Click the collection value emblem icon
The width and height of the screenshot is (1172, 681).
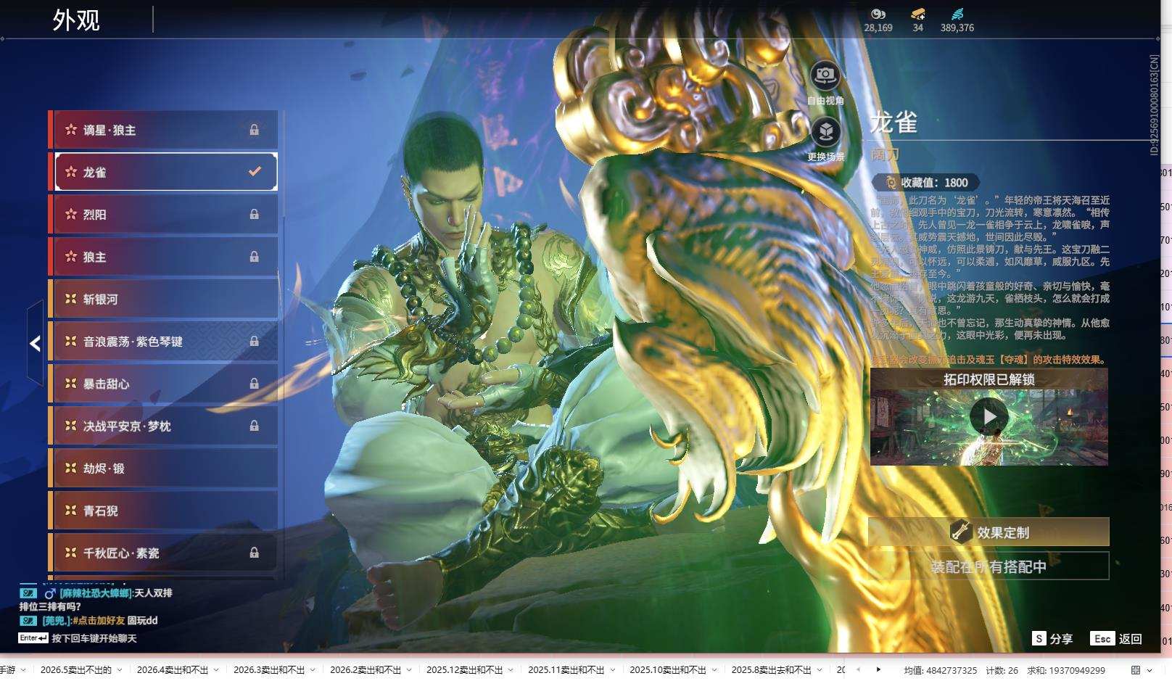click(x=891, y=183)
